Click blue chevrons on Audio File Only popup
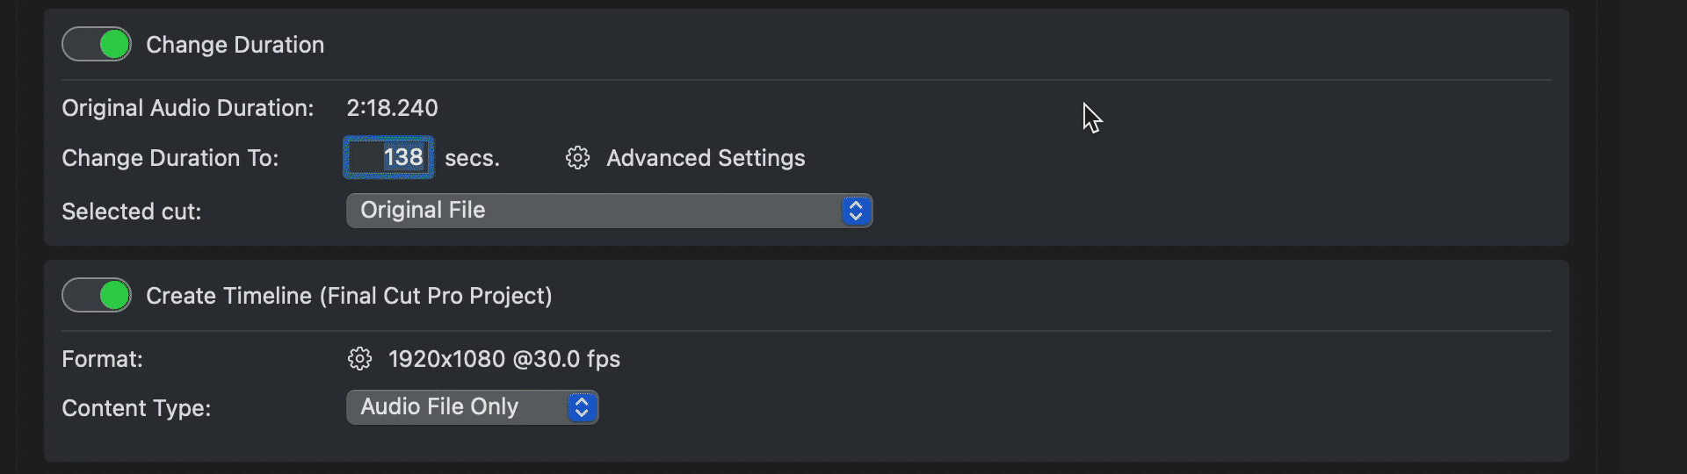1687x474 pixels. [x=582, y=407]
